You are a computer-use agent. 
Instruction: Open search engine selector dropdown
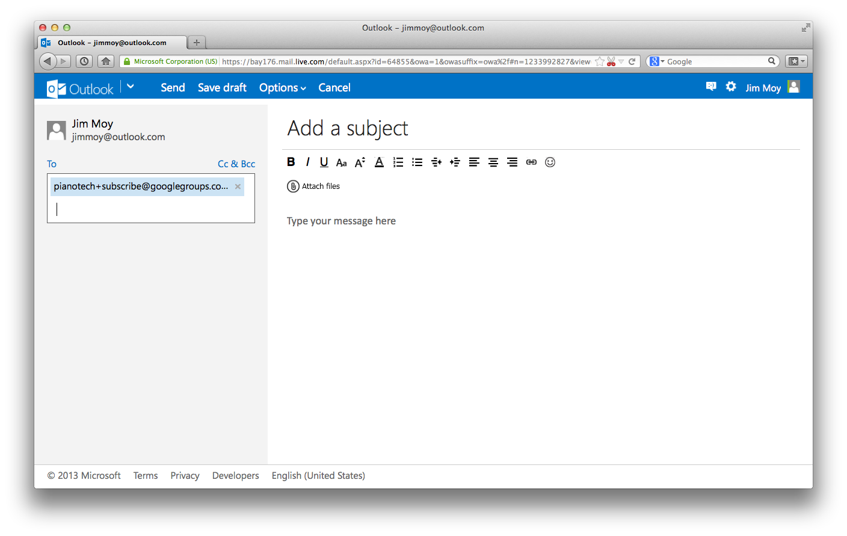(x=657, y=61)
